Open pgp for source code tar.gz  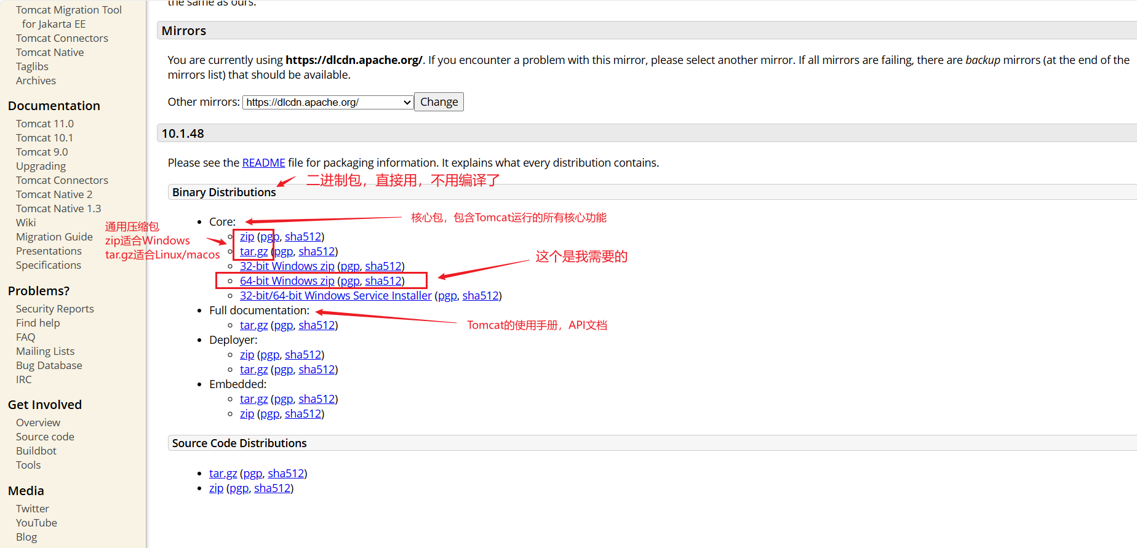pyautogui.click(x=253, y=474)
